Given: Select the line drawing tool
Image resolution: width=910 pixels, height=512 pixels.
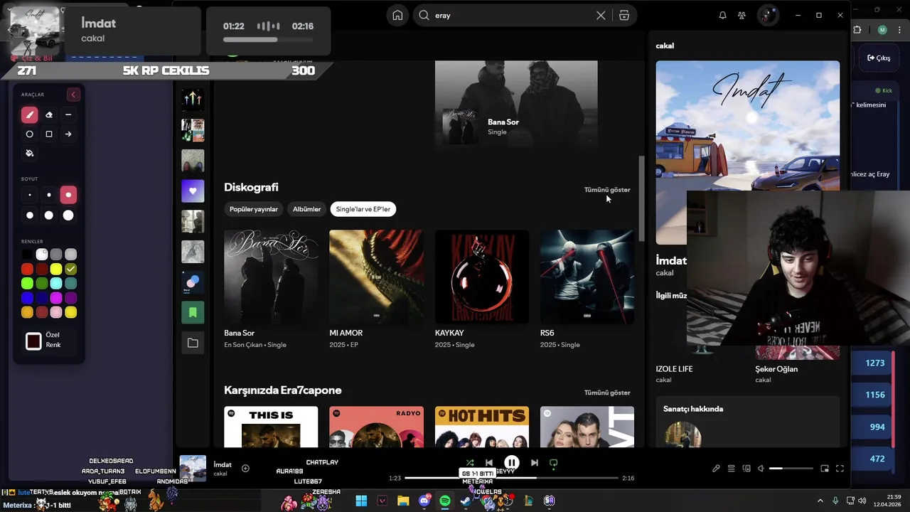Looking at the screenshot, I should tap(68, 114).
